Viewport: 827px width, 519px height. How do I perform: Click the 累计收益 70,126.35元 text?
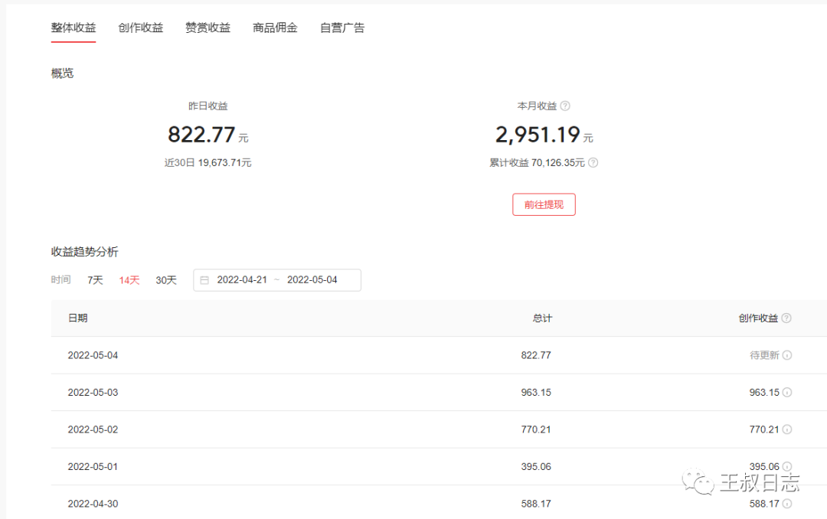(x=537, y=163)
